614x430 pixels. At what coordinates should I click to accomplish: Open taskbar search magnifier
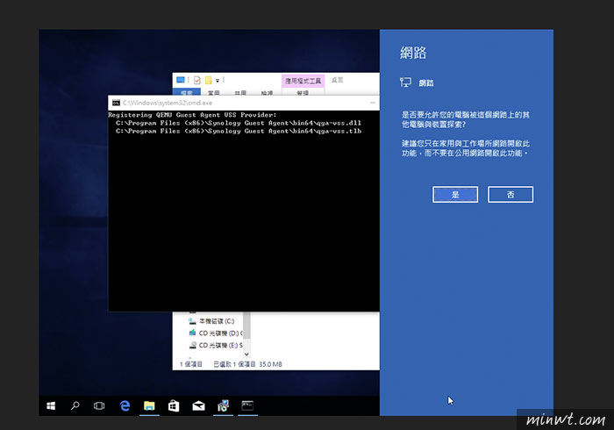tap(75, 405)
